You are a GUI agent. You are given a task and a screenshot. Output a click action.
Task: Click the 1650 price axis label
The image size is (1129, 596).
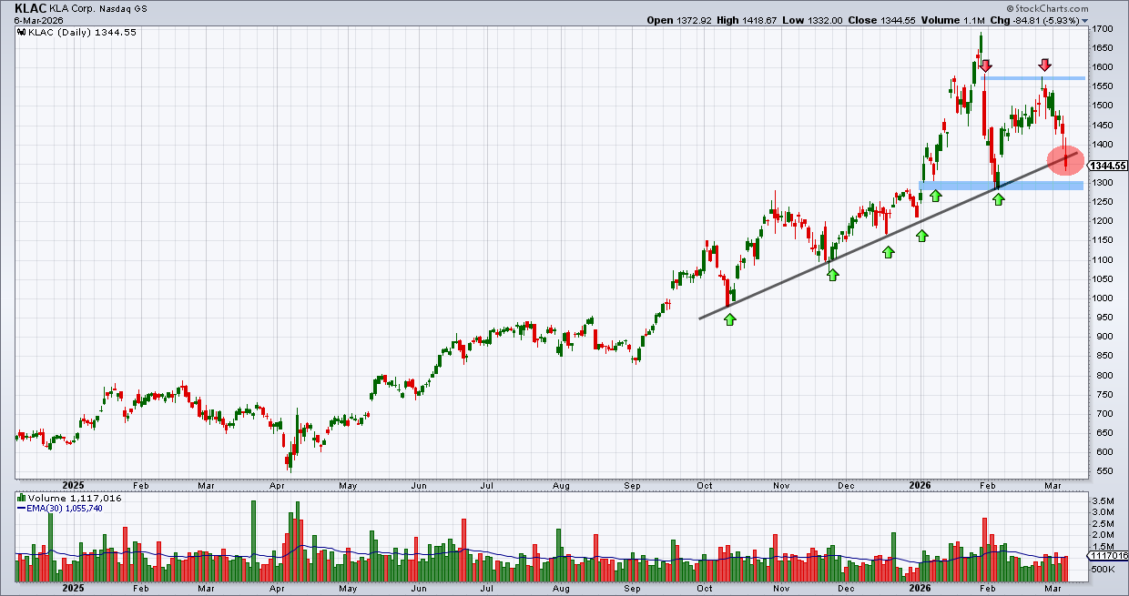point(1103,47)
